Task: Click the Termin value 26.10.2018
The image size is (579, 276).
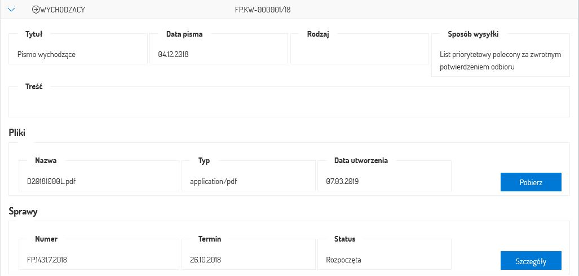Action: [206, 260]
